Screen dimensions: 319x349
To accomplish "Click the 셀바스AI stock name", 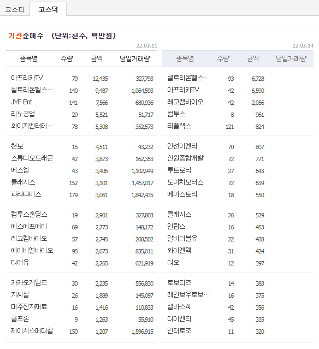I will tap(179, 307).
